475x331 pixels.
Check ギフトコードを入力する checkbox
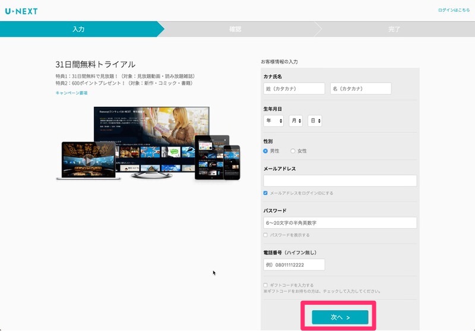(x=265, y=285)
